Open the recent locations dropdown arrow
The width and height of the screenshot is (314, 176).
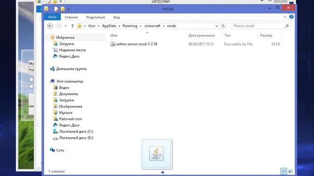(66, 26)
